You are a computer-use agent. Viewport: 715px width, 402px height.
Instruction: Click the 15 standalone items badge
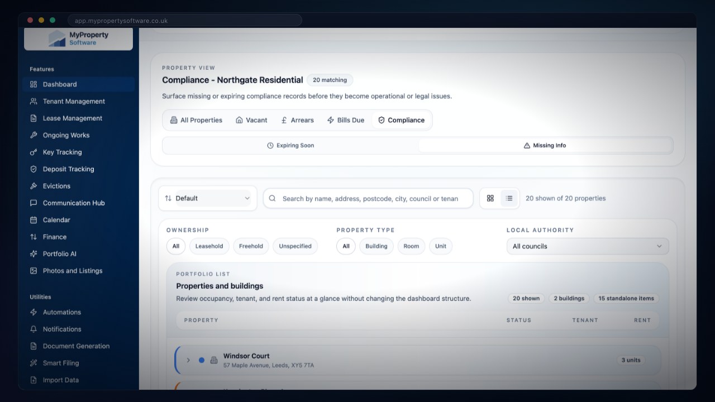[x=626, y=298]
